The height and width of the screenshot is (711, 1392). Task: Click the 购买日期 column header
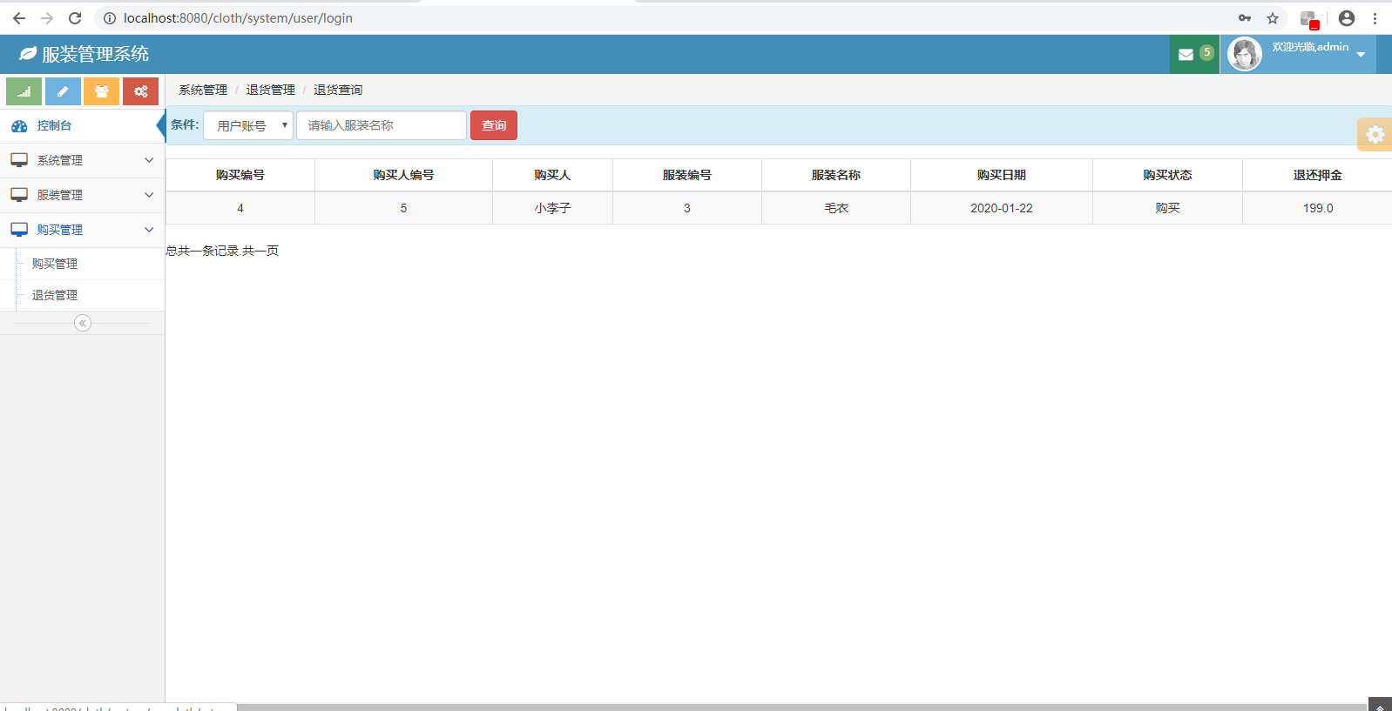click(x=1002, y=175)
